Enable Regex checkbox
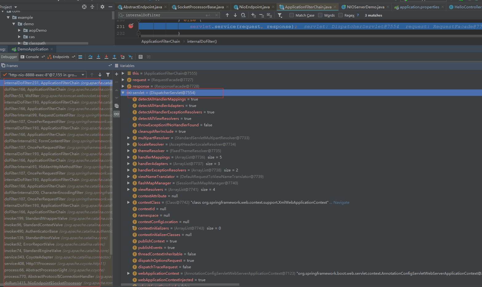 (x=341, y=15)
